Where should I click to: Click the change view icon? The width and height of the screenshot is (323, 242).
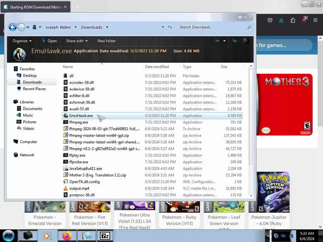point(217,41)
